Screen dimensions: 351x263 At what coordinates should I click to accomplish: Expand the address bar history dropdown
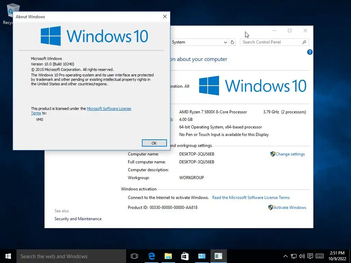tap(226, 42)
